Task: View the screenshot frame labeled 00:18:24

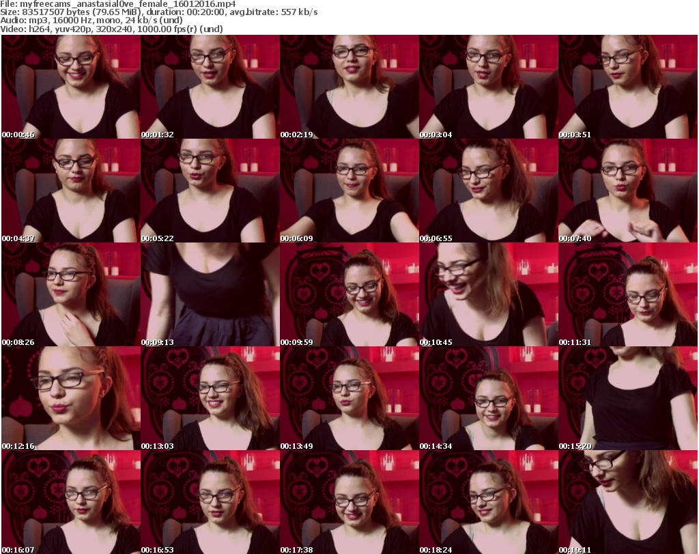Action: [488, 502]
